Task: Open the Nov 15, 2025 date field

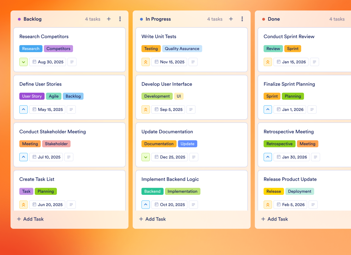Action: tap(169, 62)
